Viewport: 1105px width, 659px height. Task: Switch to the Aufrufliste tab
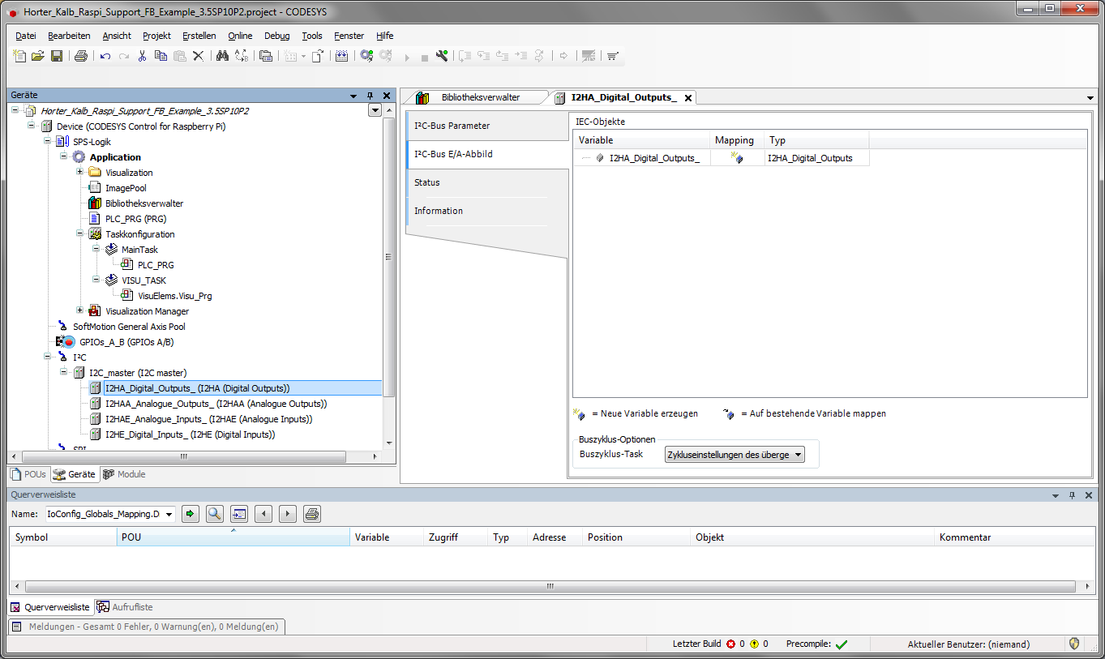(x=125, y=607)
